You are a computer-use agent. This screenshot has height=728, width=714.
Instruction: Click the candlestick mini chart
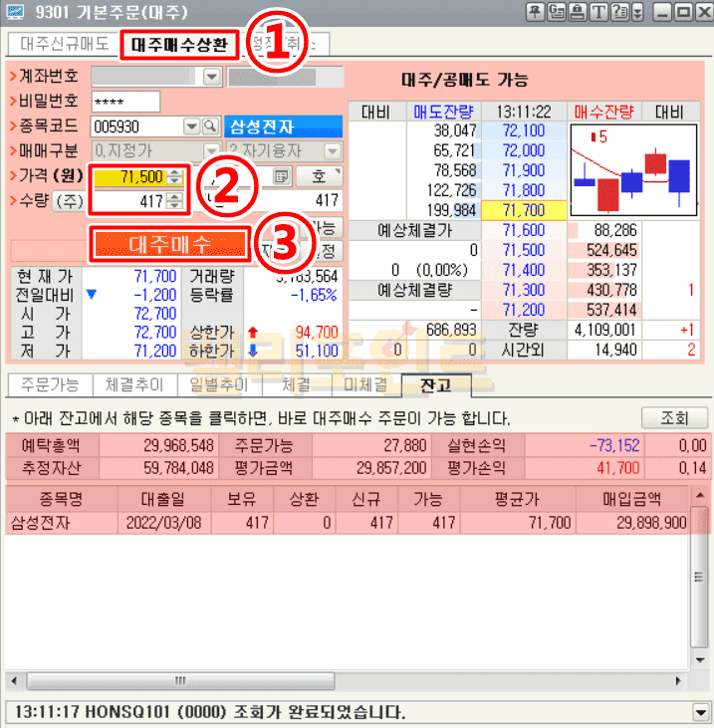click(x=631, y=171)
